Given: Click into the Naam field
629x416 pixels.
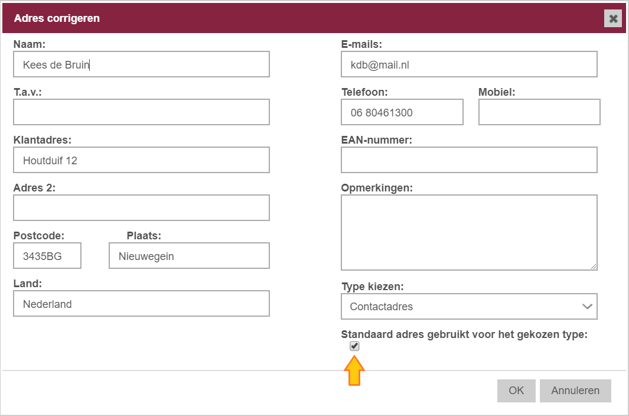Looking at the screenshot, I should coord(141,64).
